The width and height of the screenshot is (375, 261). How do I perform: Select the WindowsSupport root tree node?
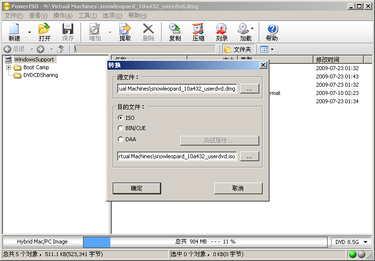[x=34, y=59]
